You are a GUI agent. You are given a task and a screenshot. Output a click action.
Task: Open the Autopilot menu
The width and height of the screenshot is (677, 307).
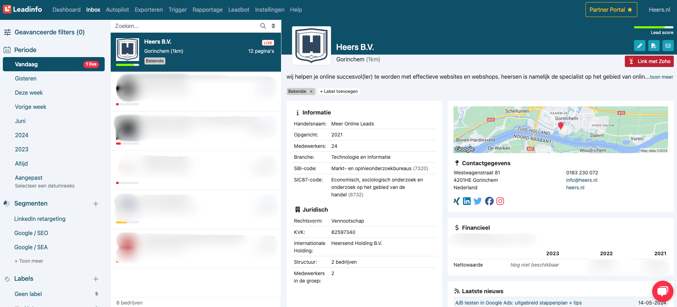117,10
